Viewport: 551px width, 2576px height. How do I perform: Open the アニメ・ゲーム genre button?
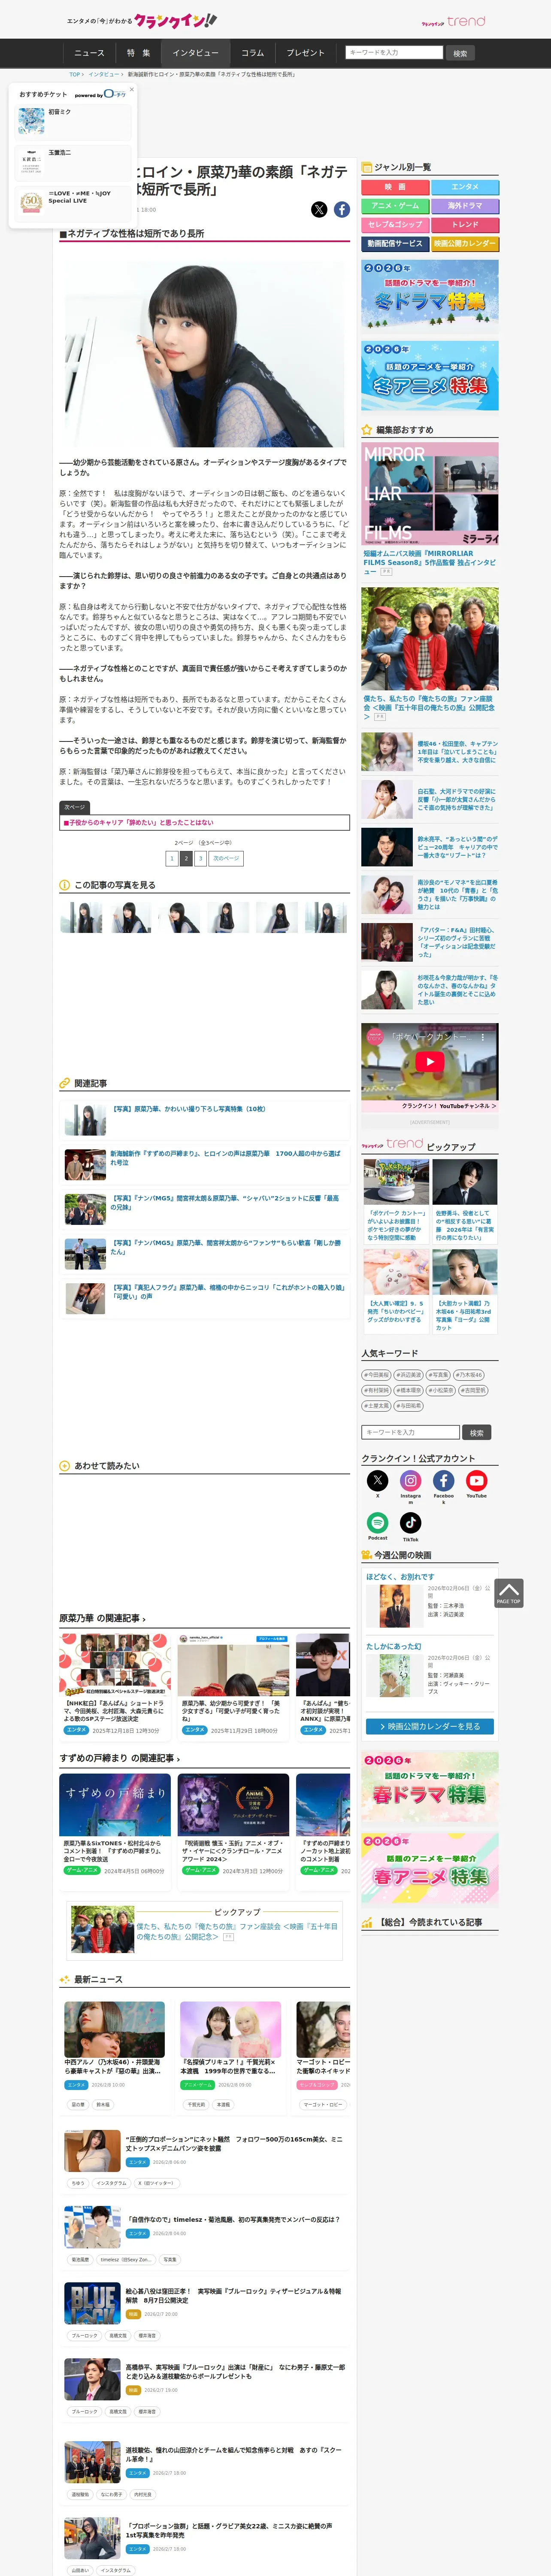(x=395, y=206)
